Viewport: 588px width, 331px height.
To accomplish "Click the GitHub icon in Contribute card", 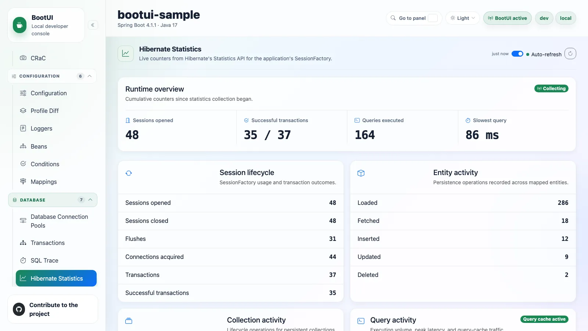I will pyautogui.click(x=19, y=309).
